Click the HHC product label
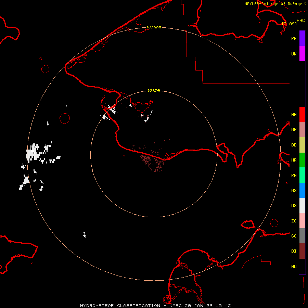The image size is (308, 308). point(300,21)
